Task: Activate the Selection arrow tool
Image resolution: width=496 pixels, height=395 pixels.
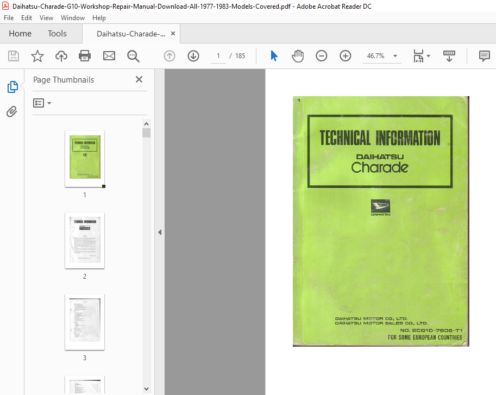Action: (274, 56)
